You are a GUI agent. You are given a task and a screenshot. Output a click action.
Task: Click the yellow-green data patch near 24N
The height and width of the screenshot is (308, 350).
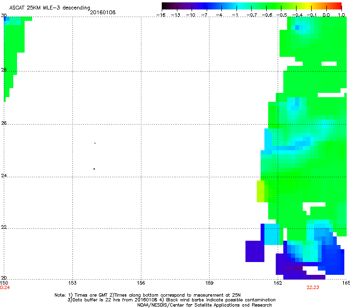click(x=261, y=191)
